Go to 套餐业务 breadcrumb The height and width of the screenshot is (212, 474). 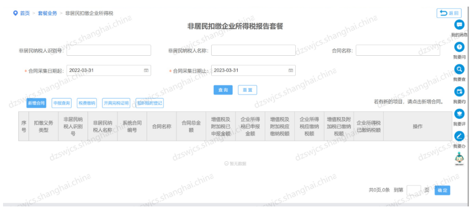(47, 13)
